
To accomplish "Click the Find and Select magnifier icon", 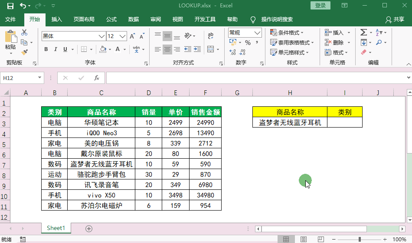I will pyautogui.click(x=379, y=42).
